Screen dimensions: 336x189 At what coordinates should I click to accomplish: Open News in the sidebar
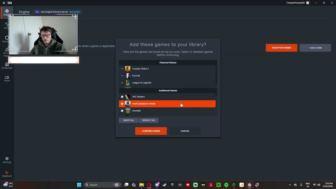pyautogui.click(x=7, y=79)
